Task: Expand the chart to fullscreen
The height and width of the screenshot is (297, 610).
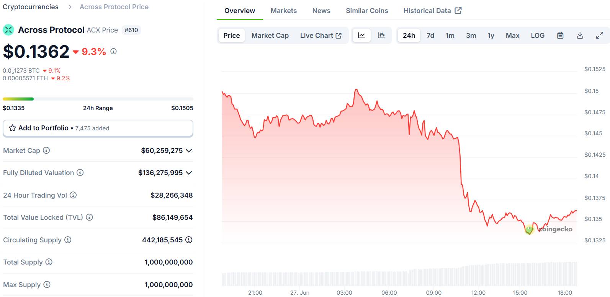Action: point(600,35)
